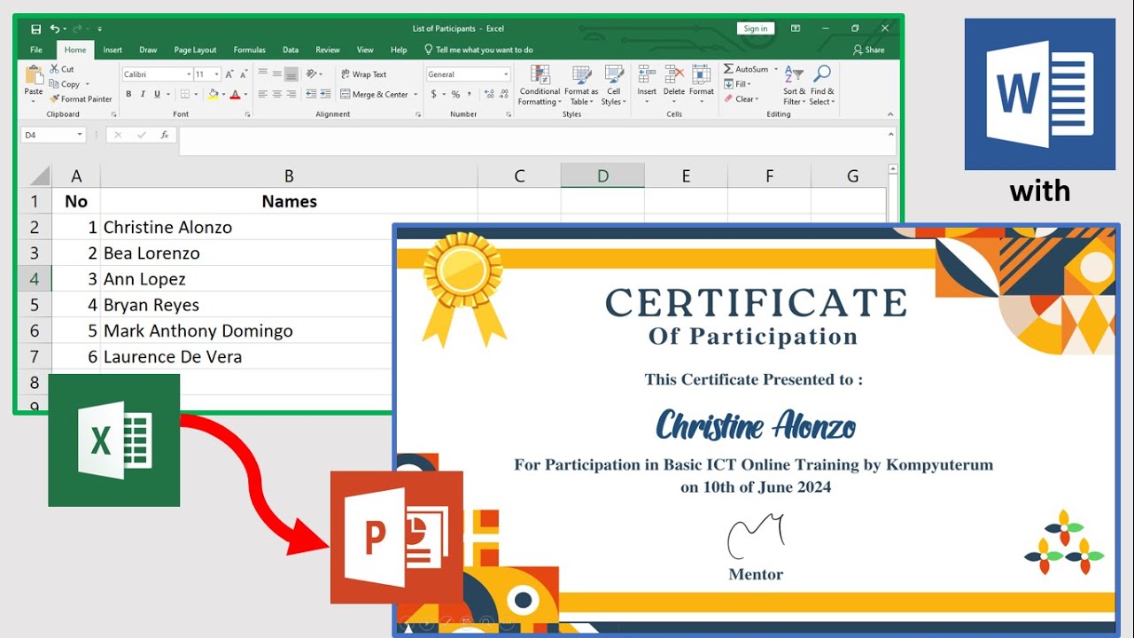1134x638 pixels.
Task: Open the Name Box D4 dropdown arrow
Action: [80, 135]
